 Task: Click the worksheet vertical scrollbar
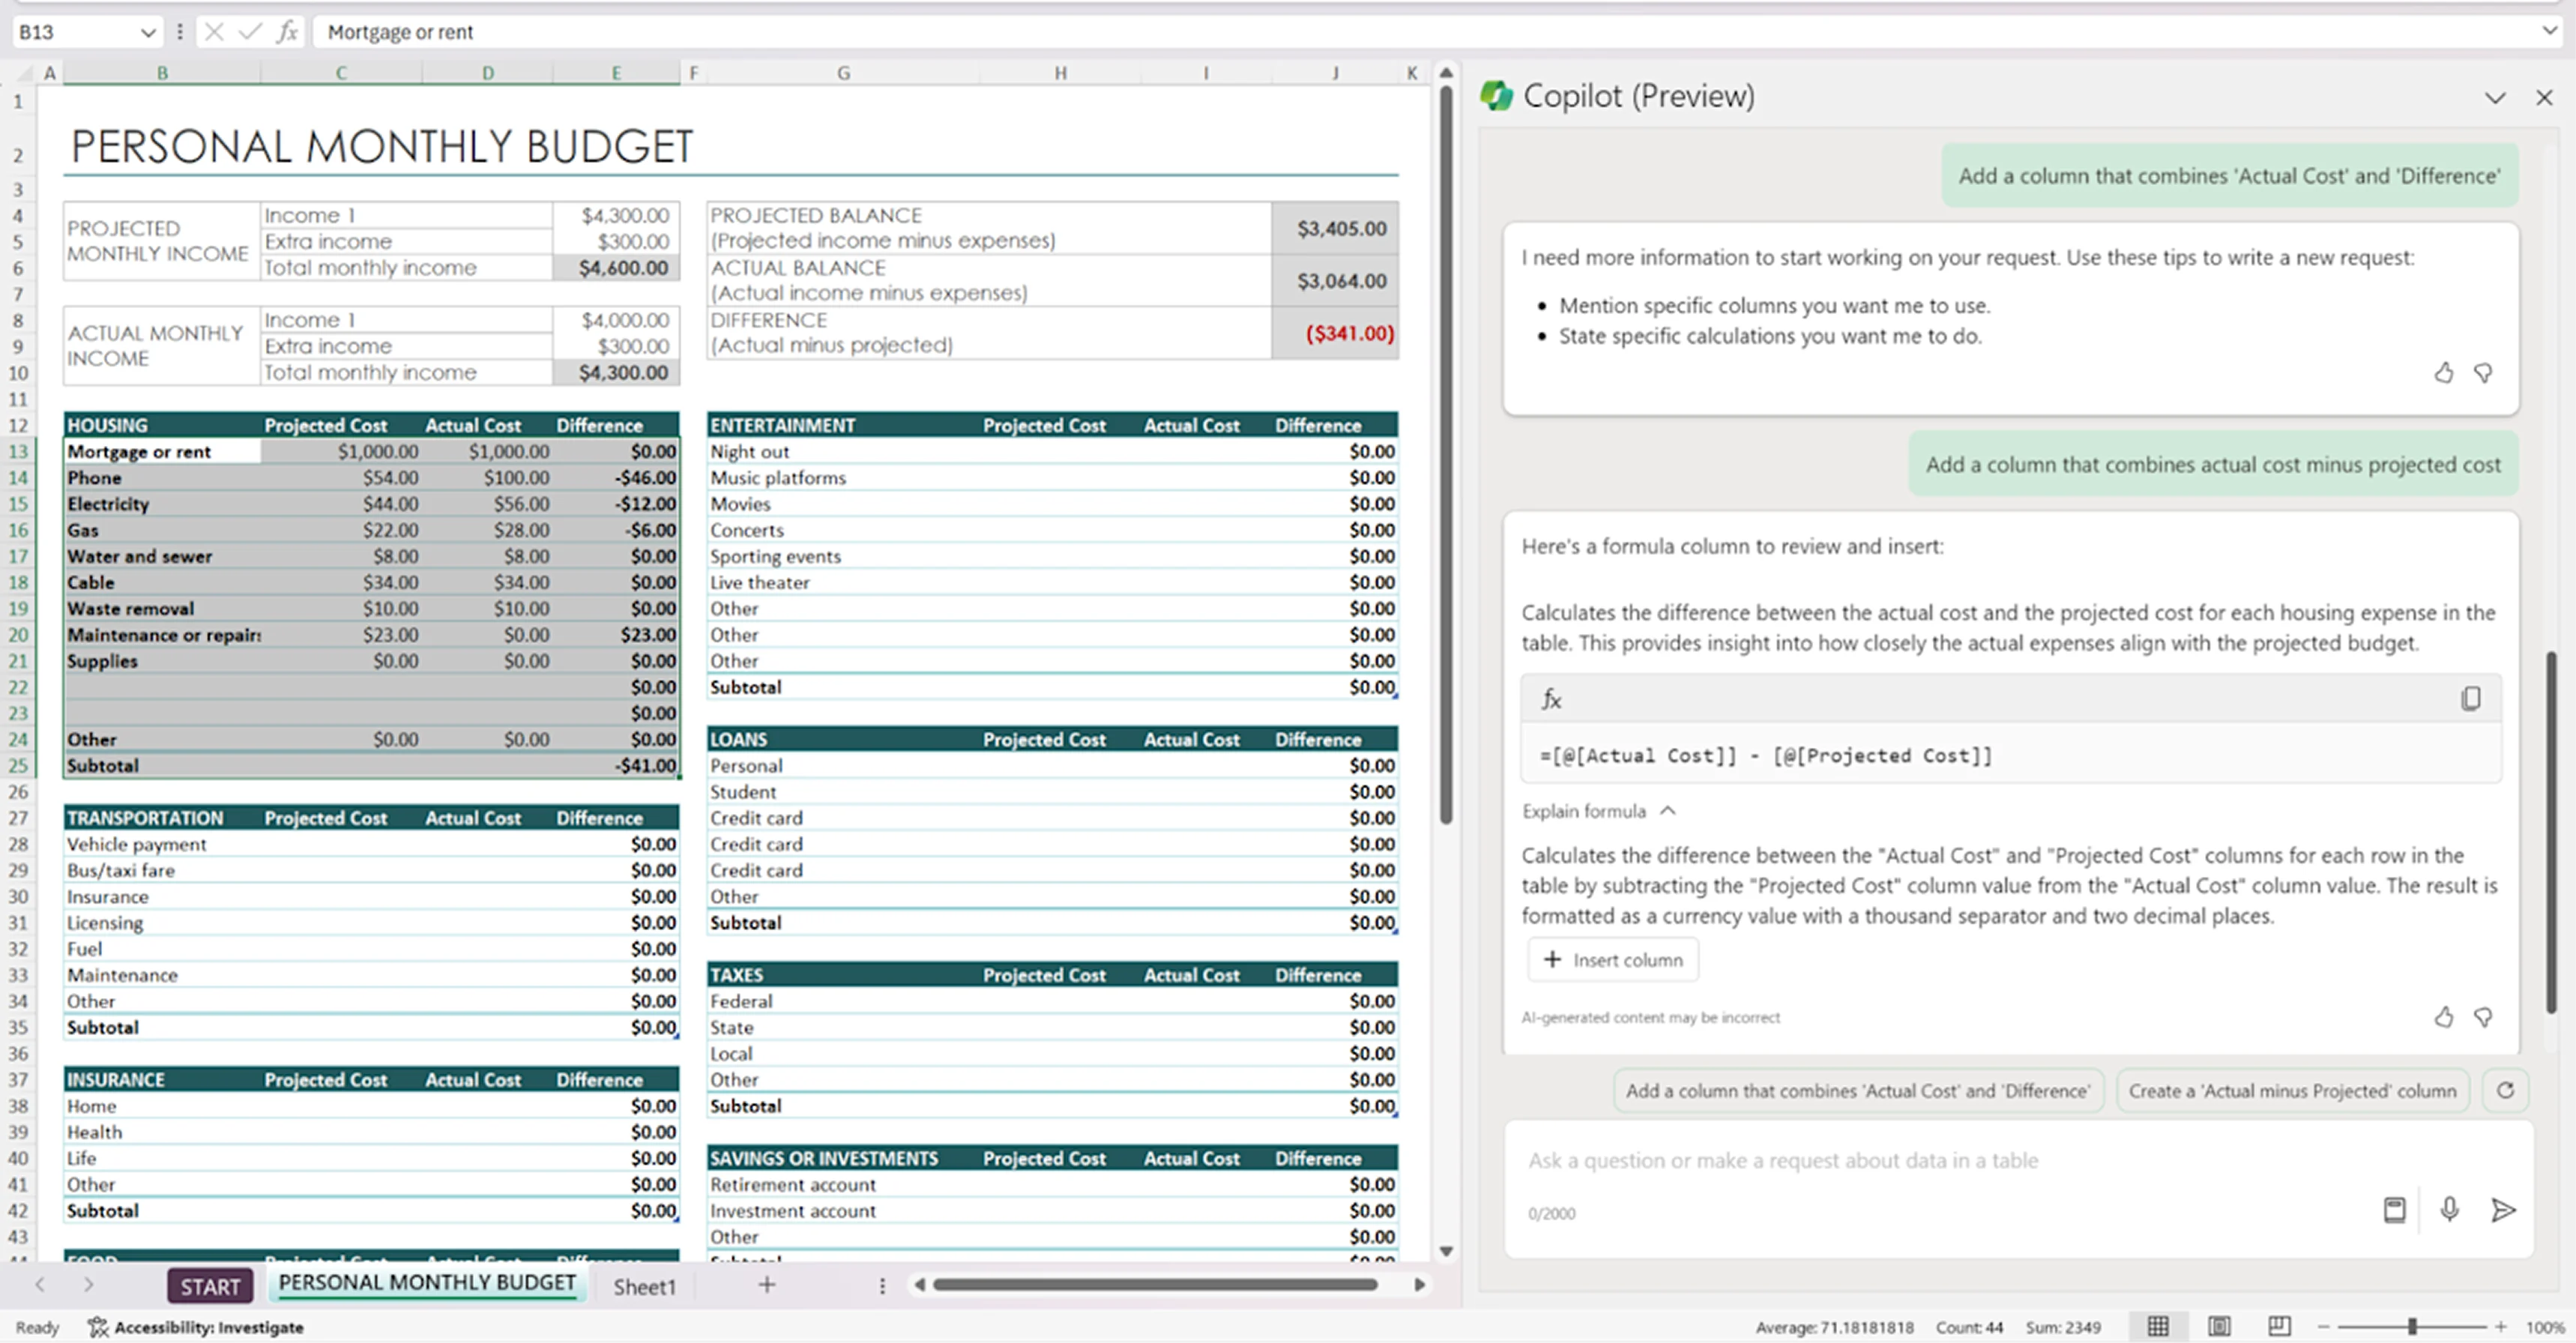pos(1445,455)
